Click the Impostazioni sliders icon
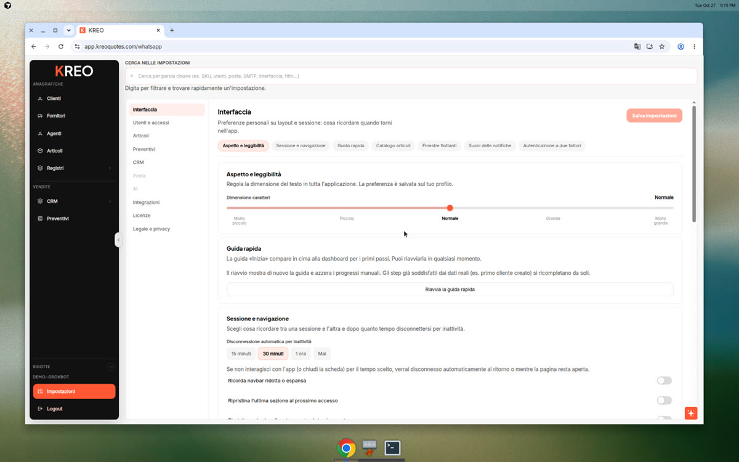The height and width of the screenshot is (462, 739). pyautogui.click(x=40, y=392)
